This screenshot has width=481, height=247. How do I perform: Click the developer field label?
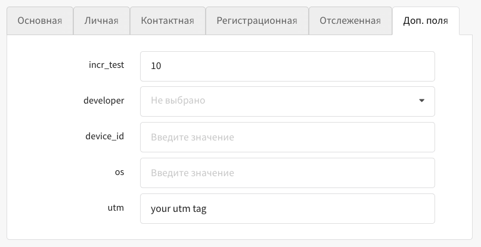pyautogui.click(x=104, y=101)
